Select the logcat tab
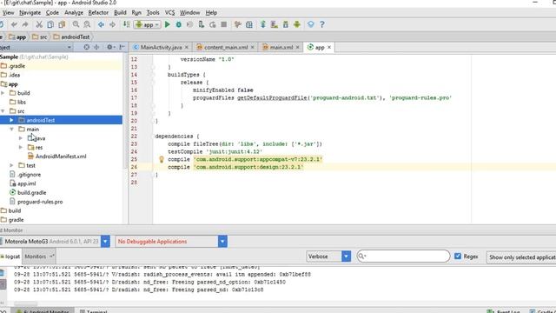 [10, 256]
